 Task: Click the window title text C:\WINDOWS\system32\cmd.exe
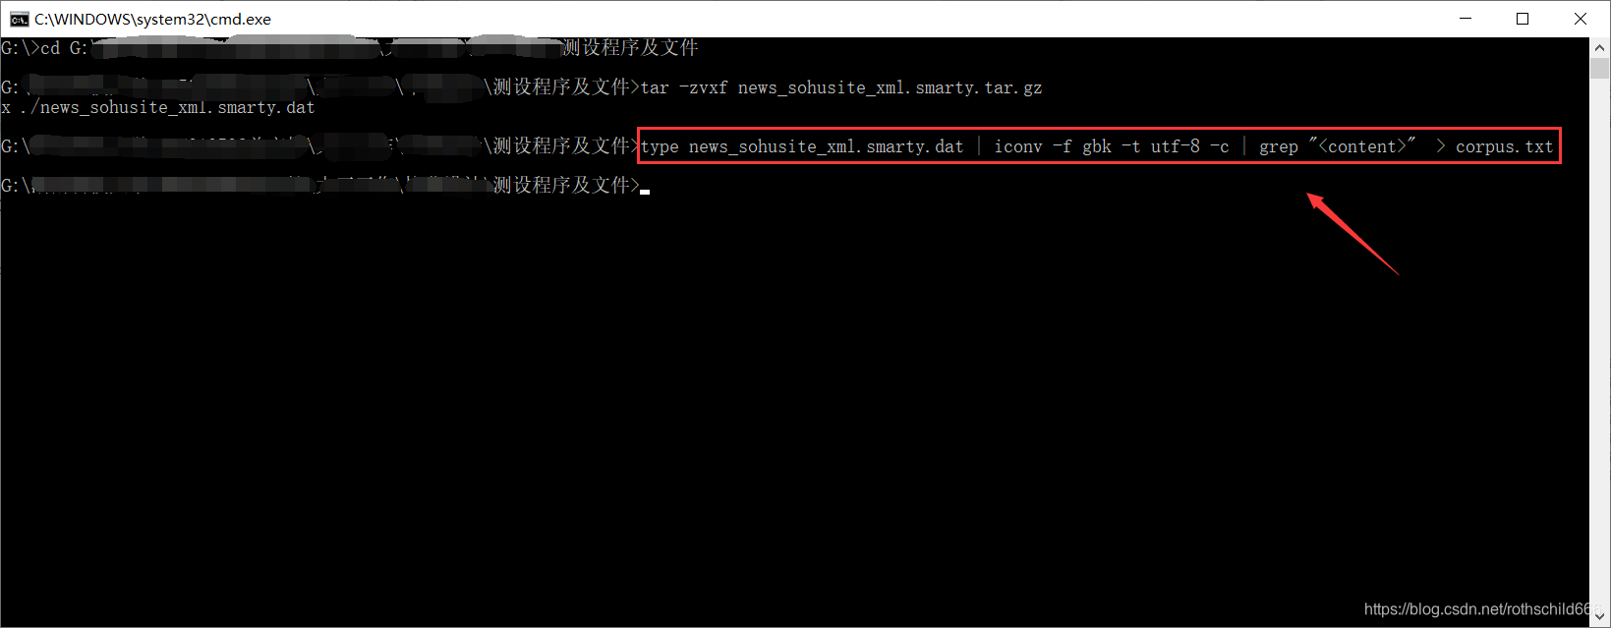coord(152,19)
